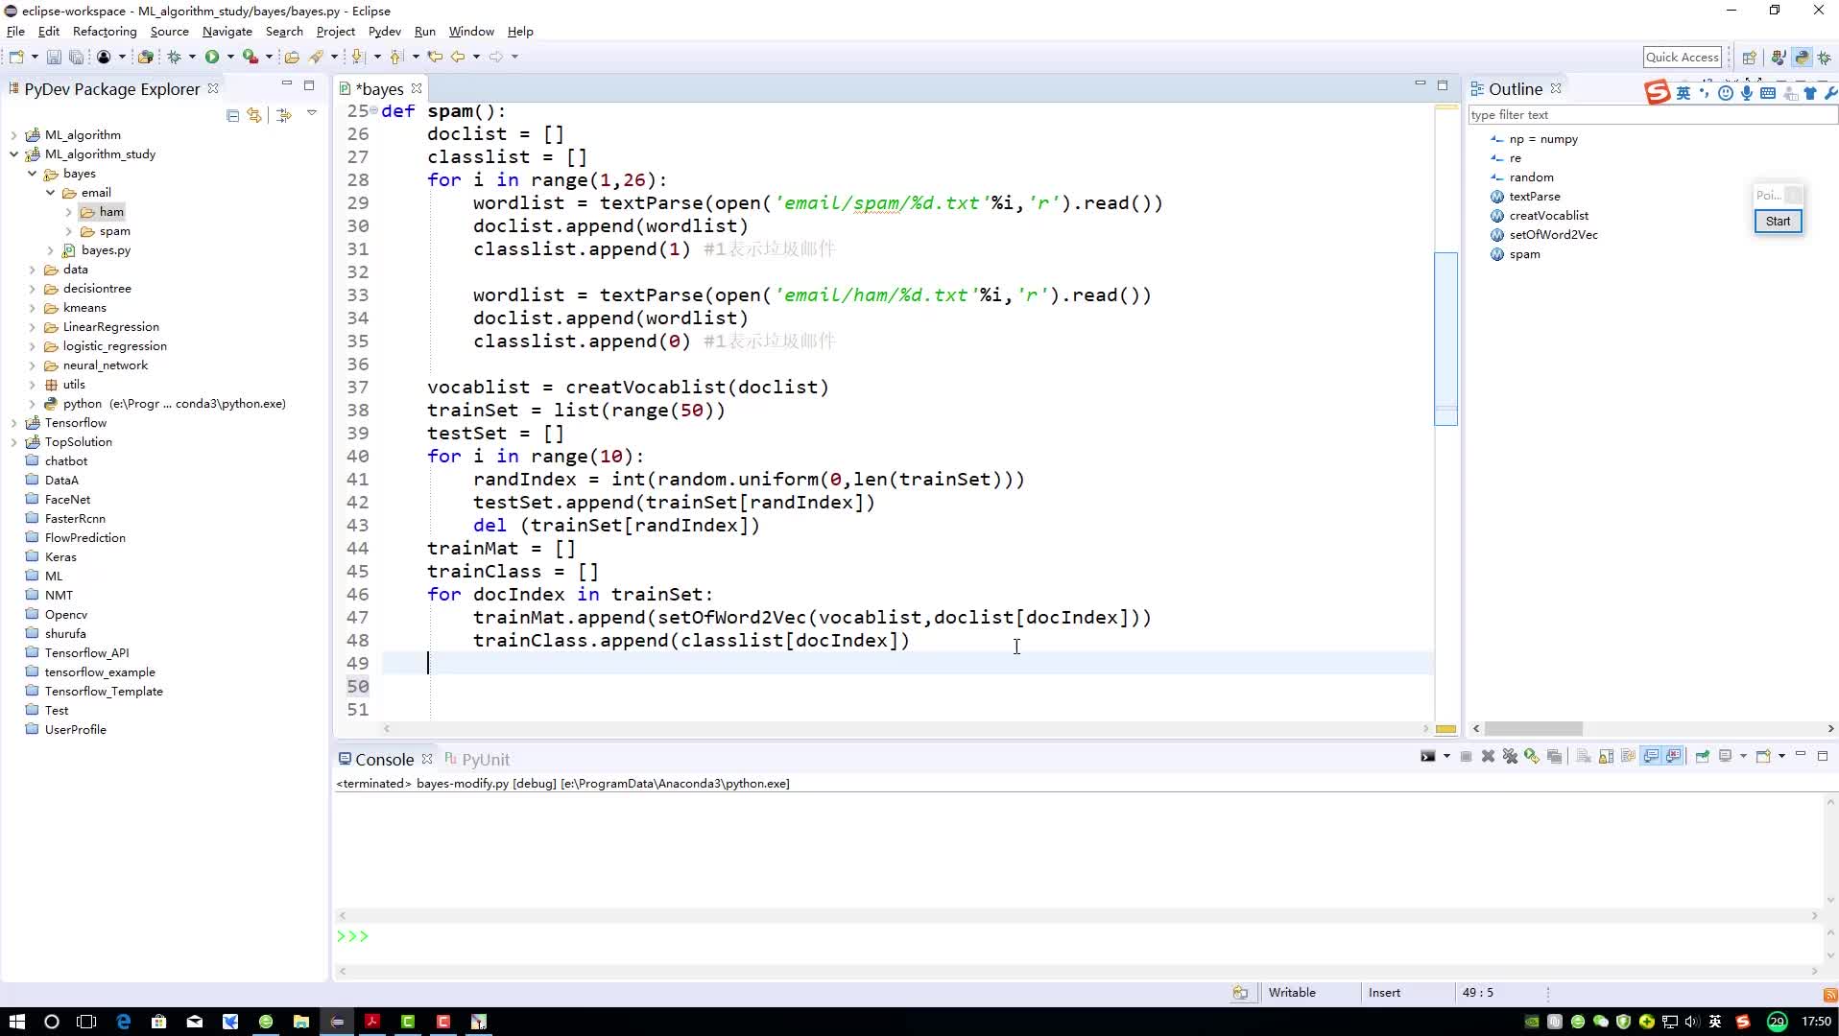Collapse All in PyDev Package Explorer
Image resolution: width=1839 pixels, height=1036 pixels.
[x=232, y=115]
